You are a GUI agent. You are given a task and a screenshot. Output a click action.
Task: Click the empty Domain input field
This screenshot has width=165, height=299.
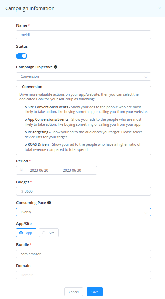tap(84, 275)
